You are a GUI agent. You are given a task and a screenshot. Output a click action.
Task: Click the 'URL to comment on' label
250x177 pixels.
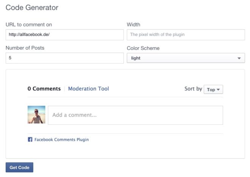pos(29,25)
